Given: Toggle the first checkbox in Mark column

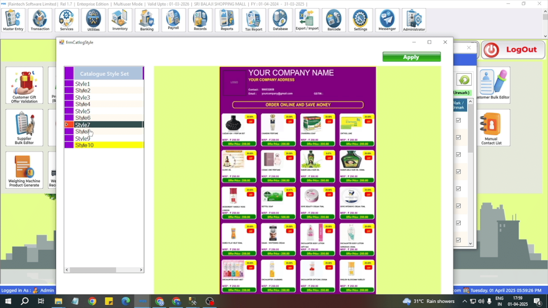Looking at the screenshot, I should pyautogui.click(x=458, y=120).
